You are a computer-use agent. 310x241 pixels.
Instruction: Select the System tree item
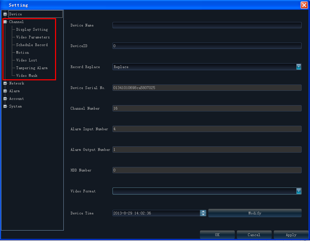tap(15, 107)
